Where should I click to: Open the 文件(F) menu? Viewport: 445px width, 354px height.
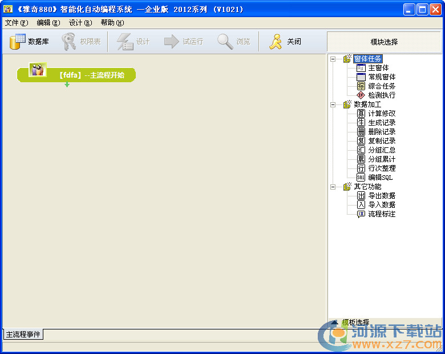click(17, 23)
